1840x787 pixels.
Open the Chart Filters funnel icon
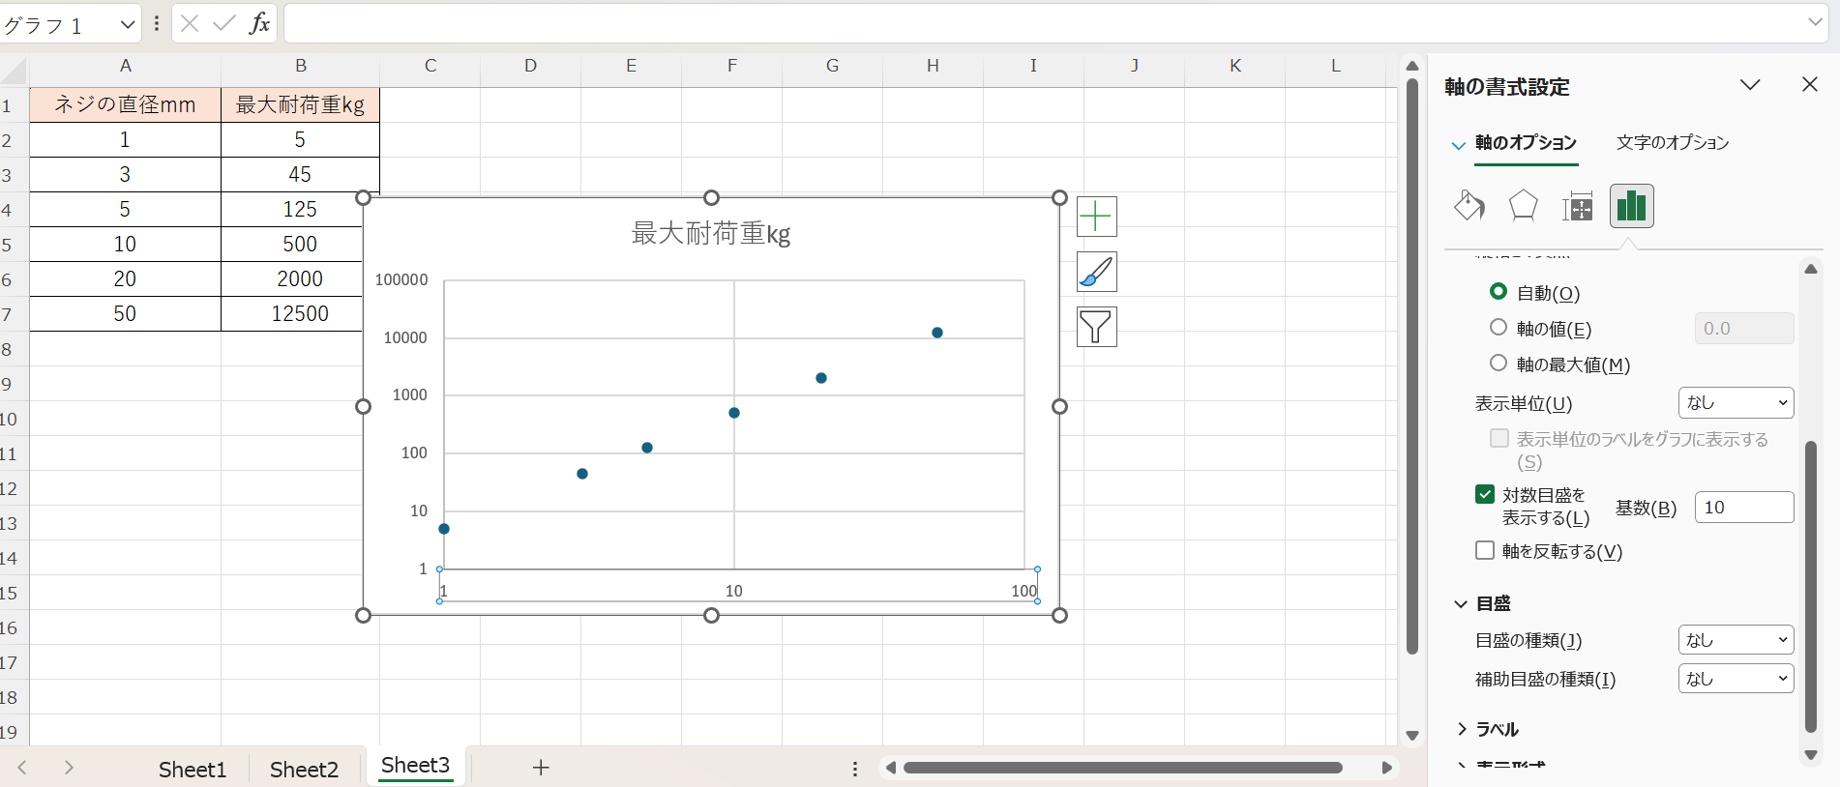click(x=1096, y=327)
